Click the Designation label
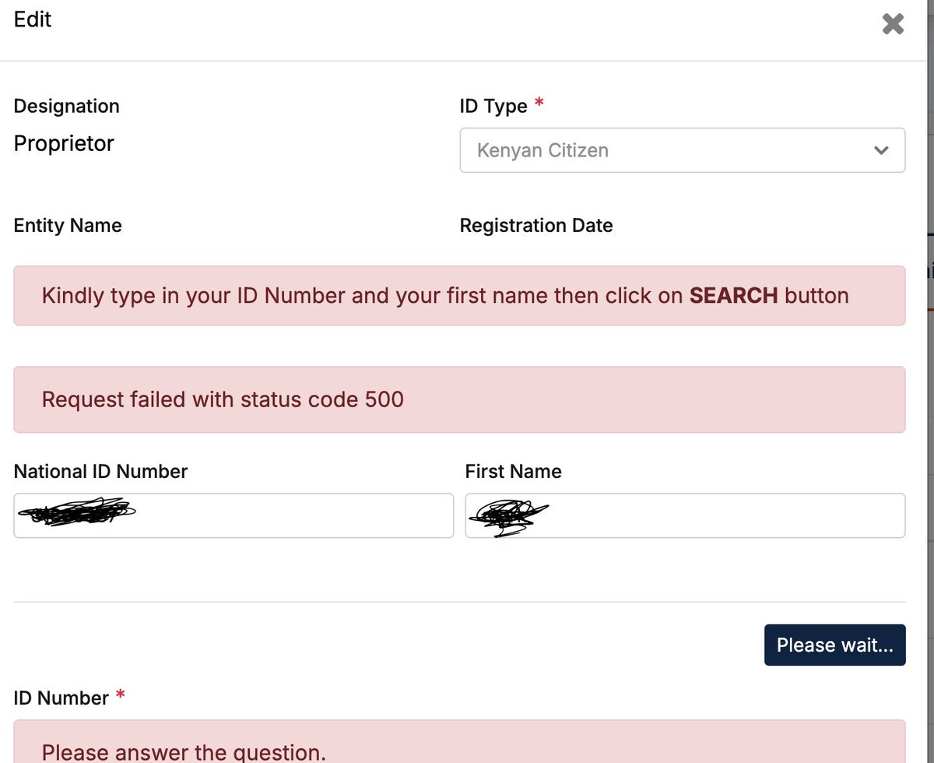 click(67, 106)
